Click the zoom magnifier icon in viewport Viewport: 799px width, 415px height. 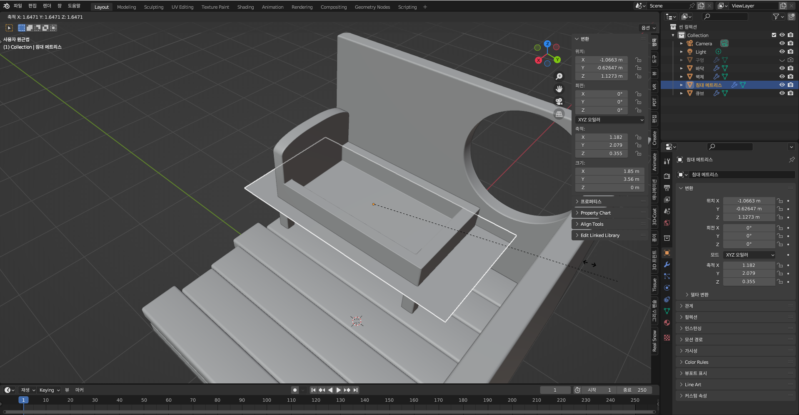[x=559, y=77]
